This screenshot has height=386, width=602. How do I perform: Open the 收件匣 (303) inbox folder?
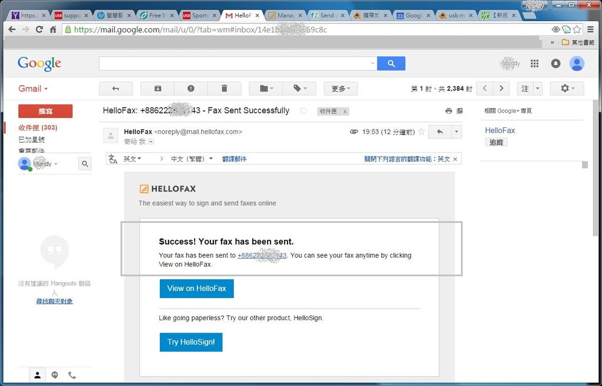[x=38, y=127]
